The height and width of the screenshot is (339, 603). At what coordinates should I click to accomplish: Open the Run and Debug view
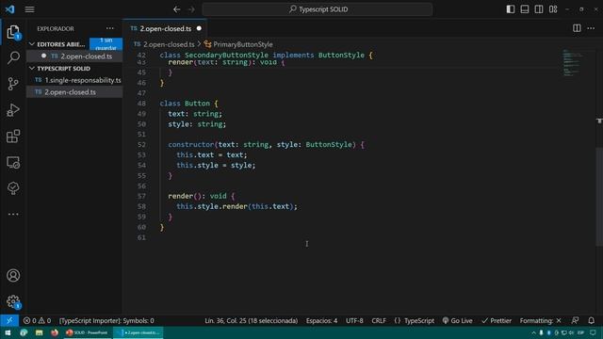tap(13, 110)
